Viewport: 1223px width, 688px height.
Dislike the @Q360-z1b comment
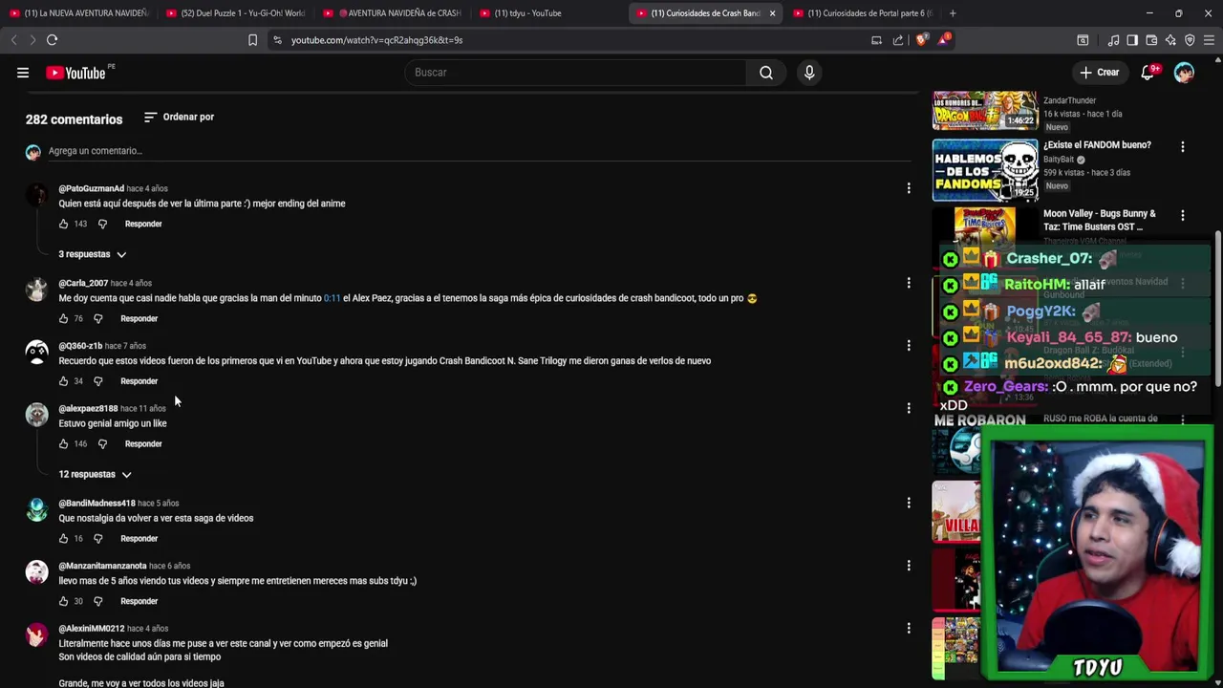(x=97, y=381)
